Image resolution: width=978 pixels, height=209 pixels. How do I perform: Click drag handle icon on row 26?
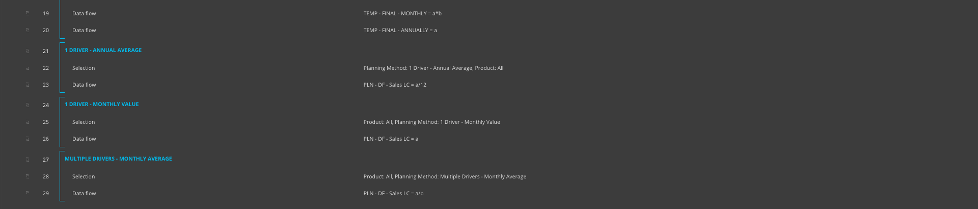pyautogui.click(x=28, y=139)
